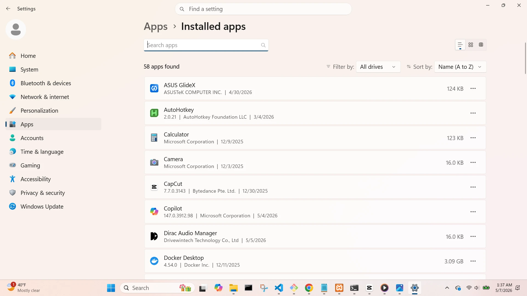Open the Sort by Name dropdown

click(460, 67)
